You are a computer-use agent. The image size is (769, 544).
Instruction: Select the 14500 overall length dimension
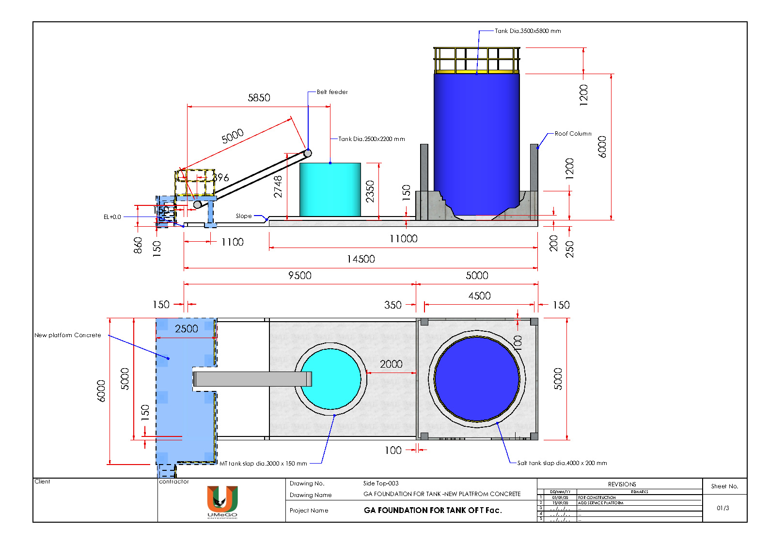pos(361,259)
